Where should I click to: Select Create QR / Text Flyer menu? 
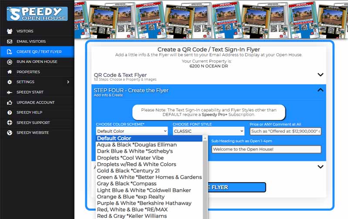click(37, 52)
